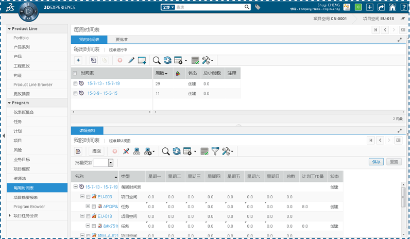Open the EU-018 project link in table
Screen dimensions: 410x239
point(105,216)
